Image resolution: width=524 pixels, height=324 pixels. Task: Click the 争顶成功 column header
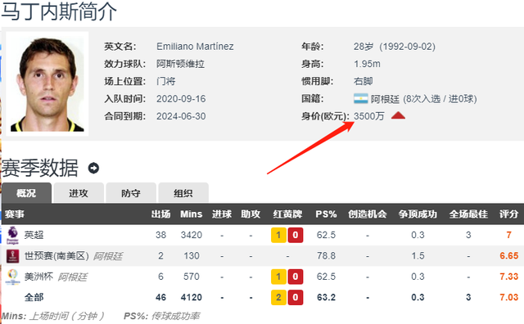click(x=418, y=214)
